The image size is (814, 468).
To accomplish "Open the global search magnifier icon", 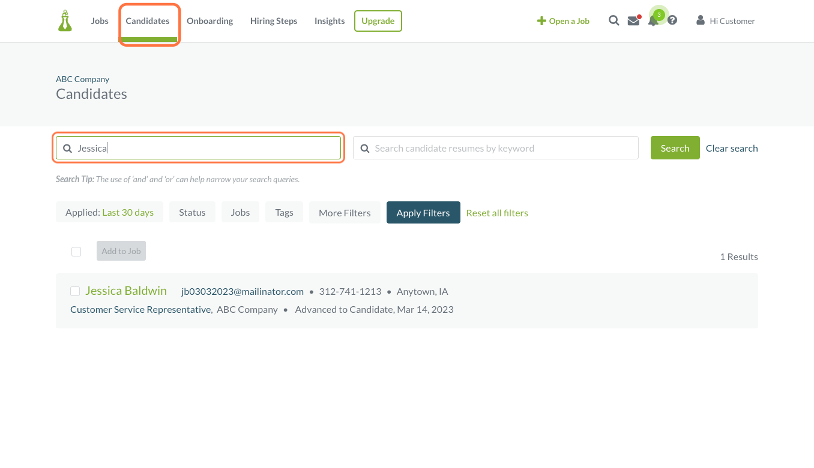I will 614,20.
